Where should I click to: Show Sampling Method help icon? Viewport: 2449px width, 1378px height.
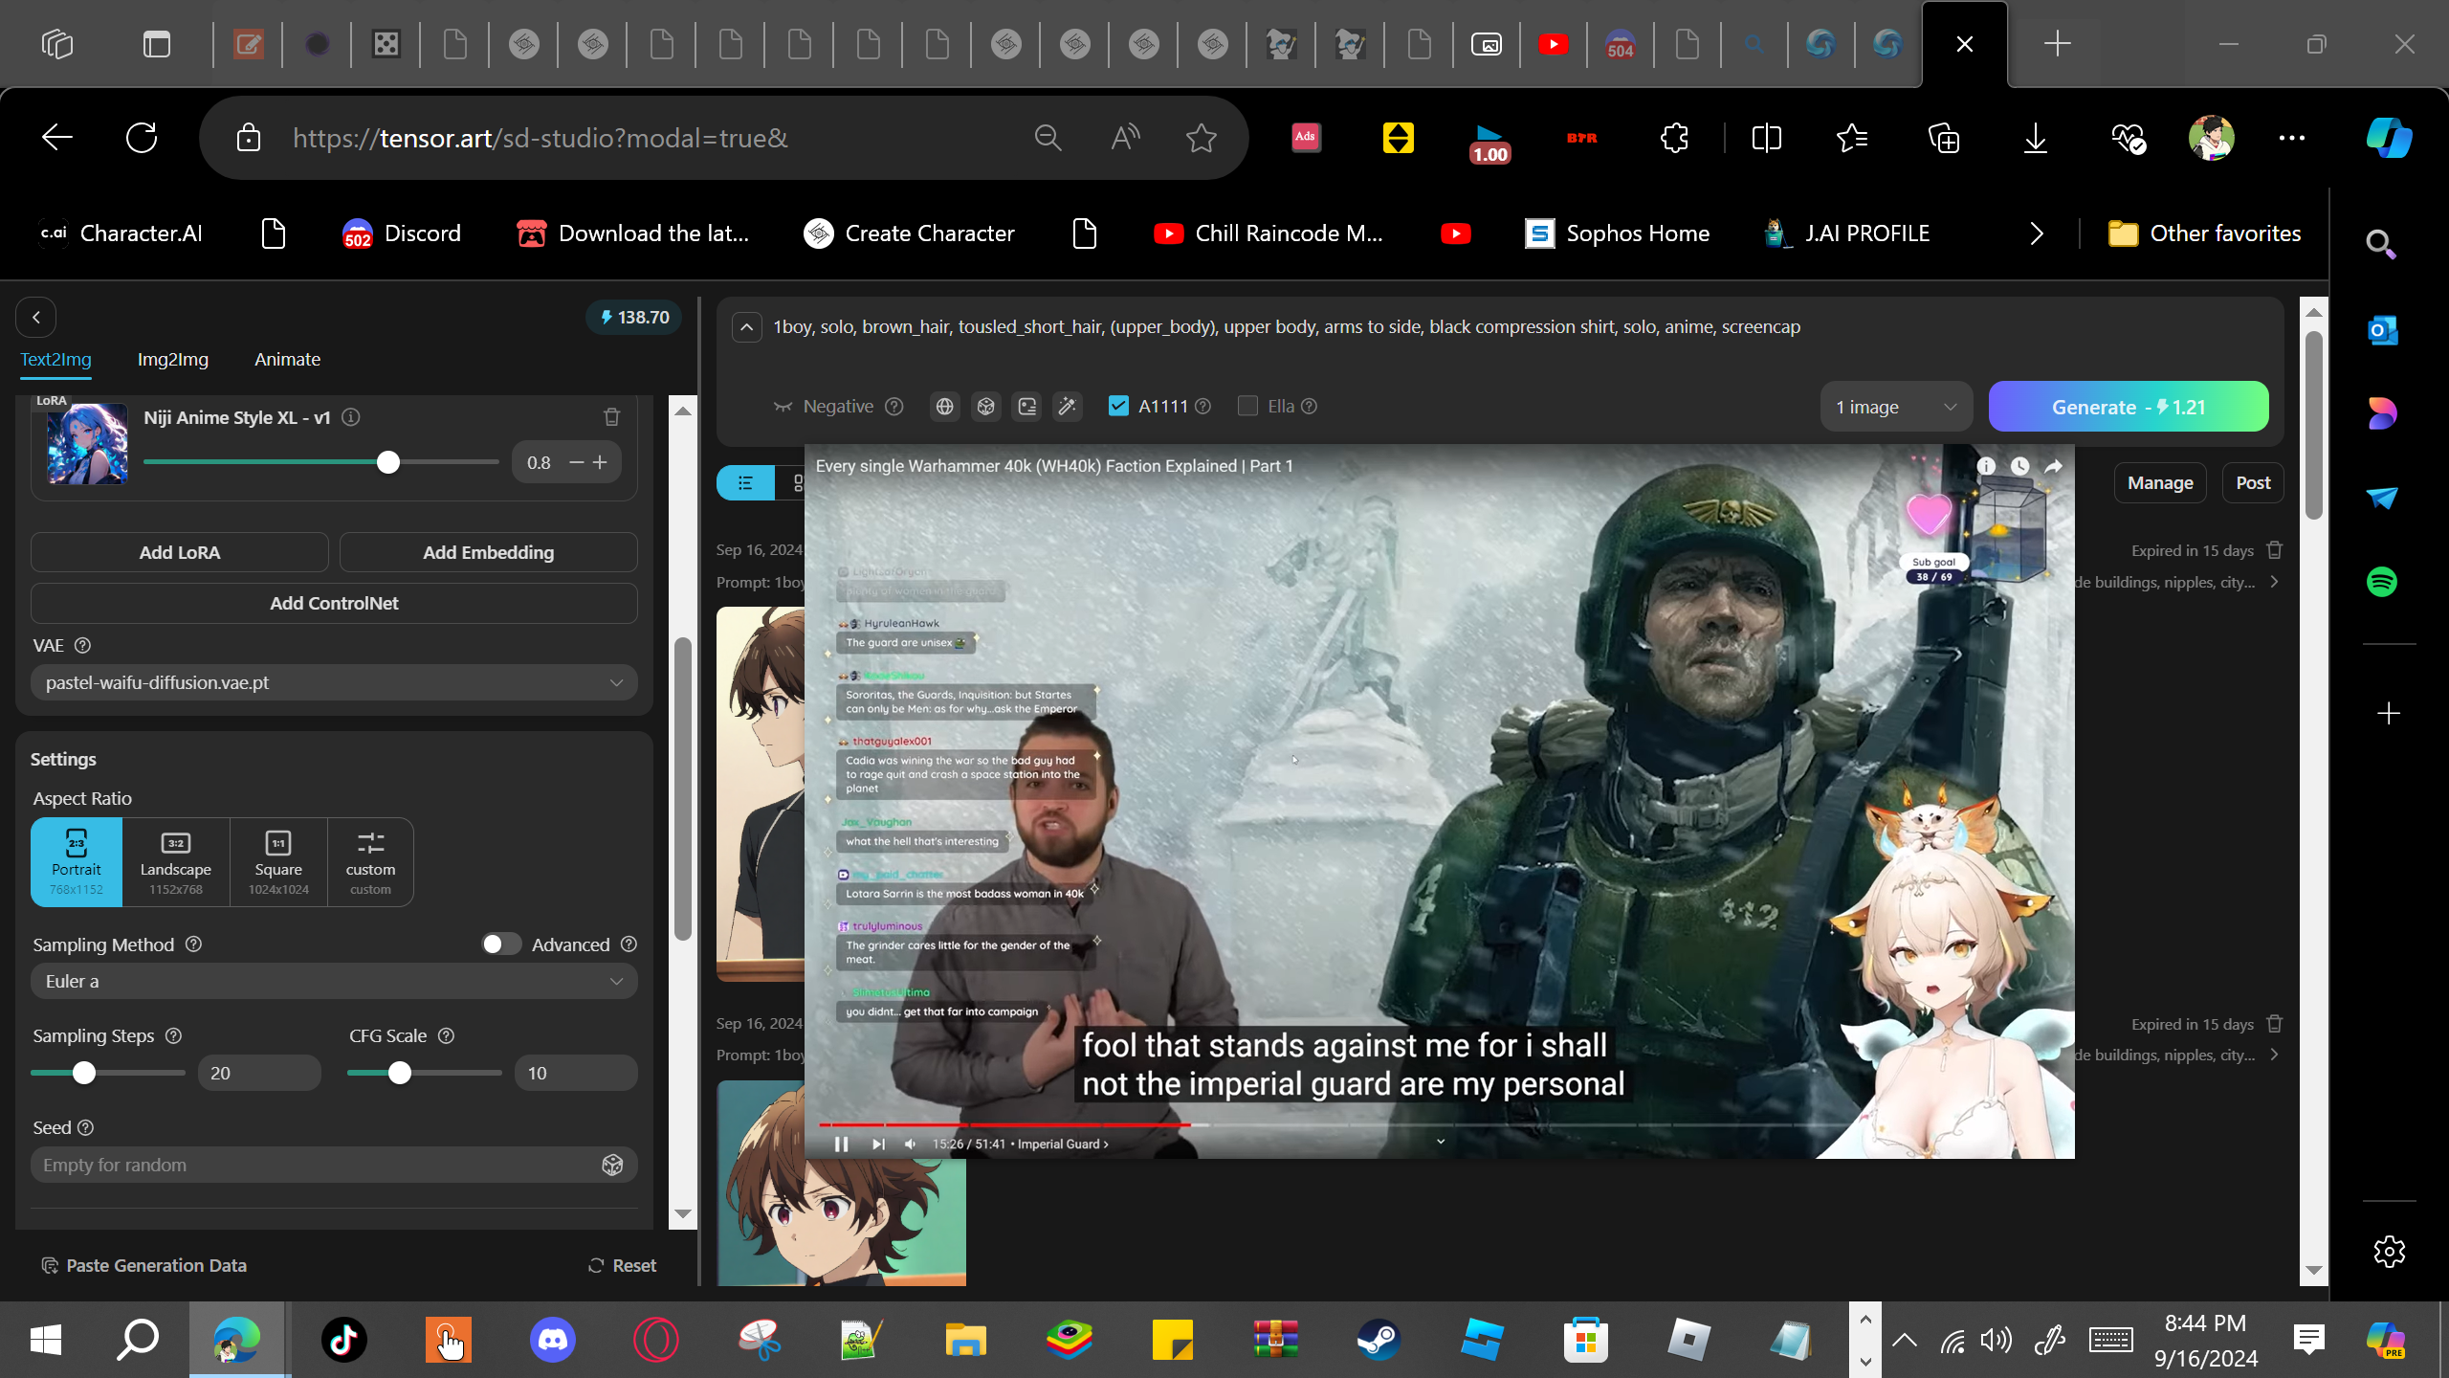pyautogui.click(x=193, y=945)
